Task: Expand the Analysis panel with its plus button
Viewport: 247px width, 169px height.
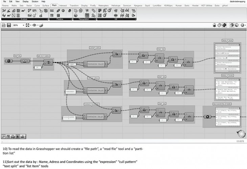Action: 47,19
